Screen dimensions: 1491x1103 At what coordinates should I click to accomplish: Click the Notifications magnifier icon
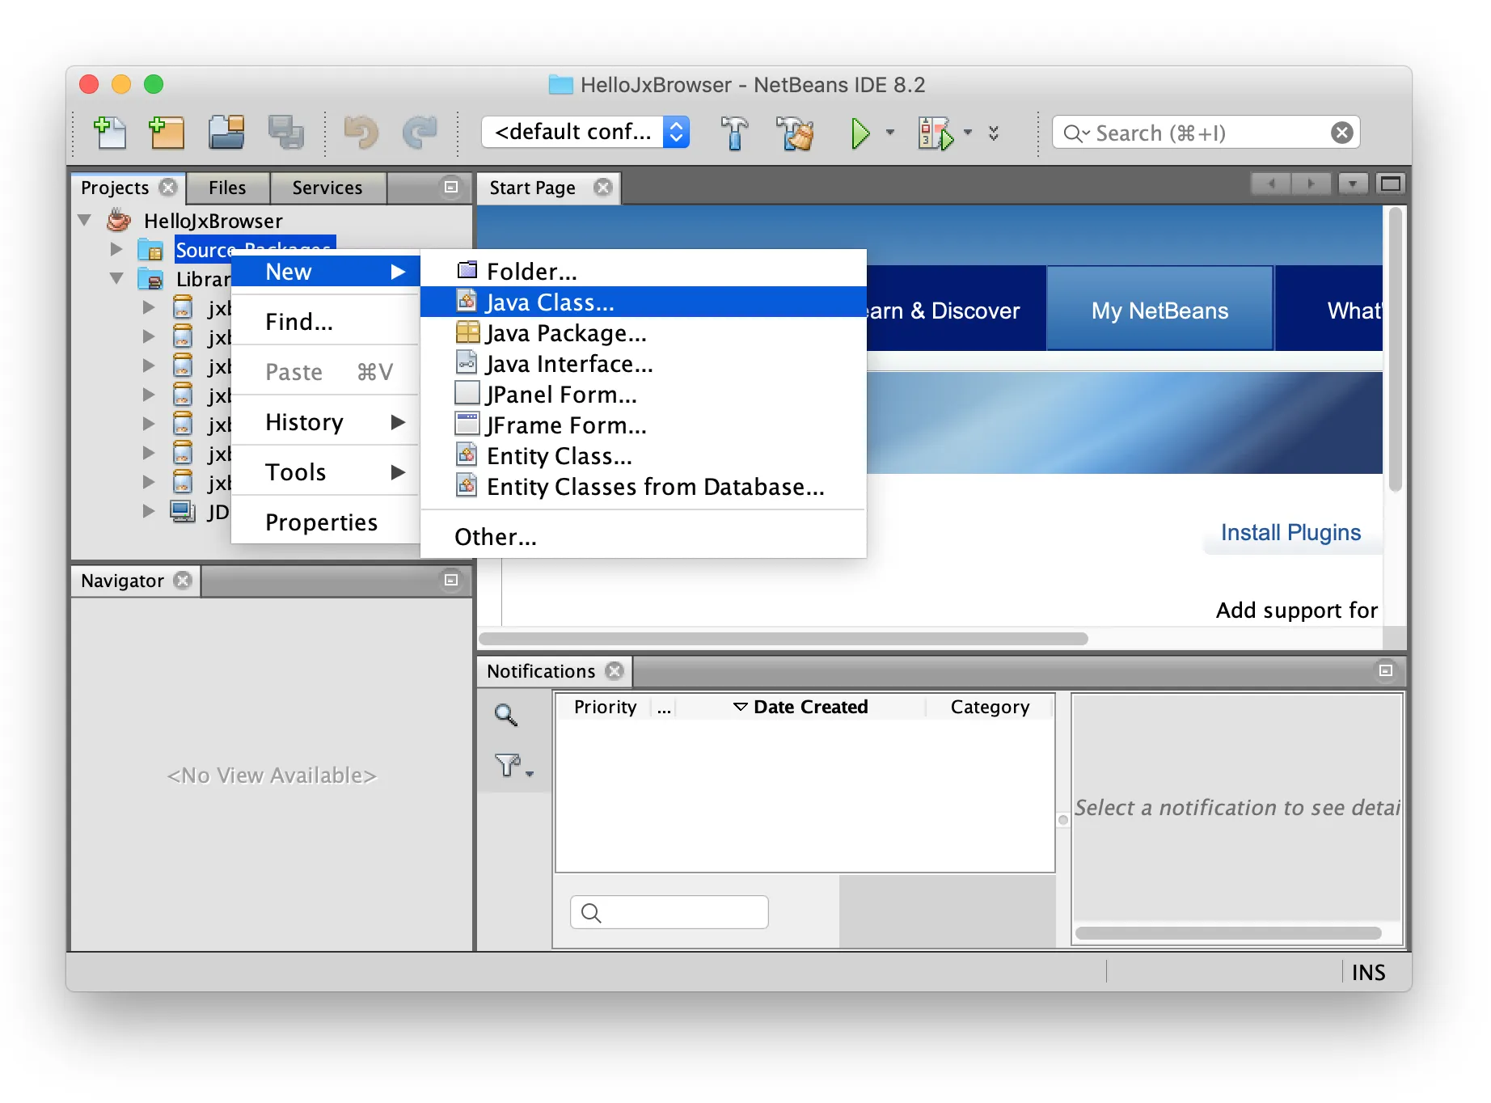pyautogui.click(x=506, y=714)
